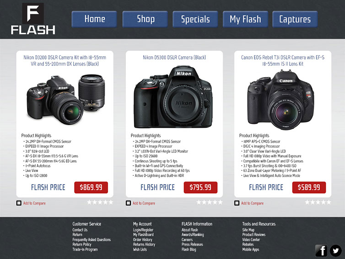Open the Facebook icon in the footer
The width and height of the screenshot is (345, 259).
click(321, 250)
